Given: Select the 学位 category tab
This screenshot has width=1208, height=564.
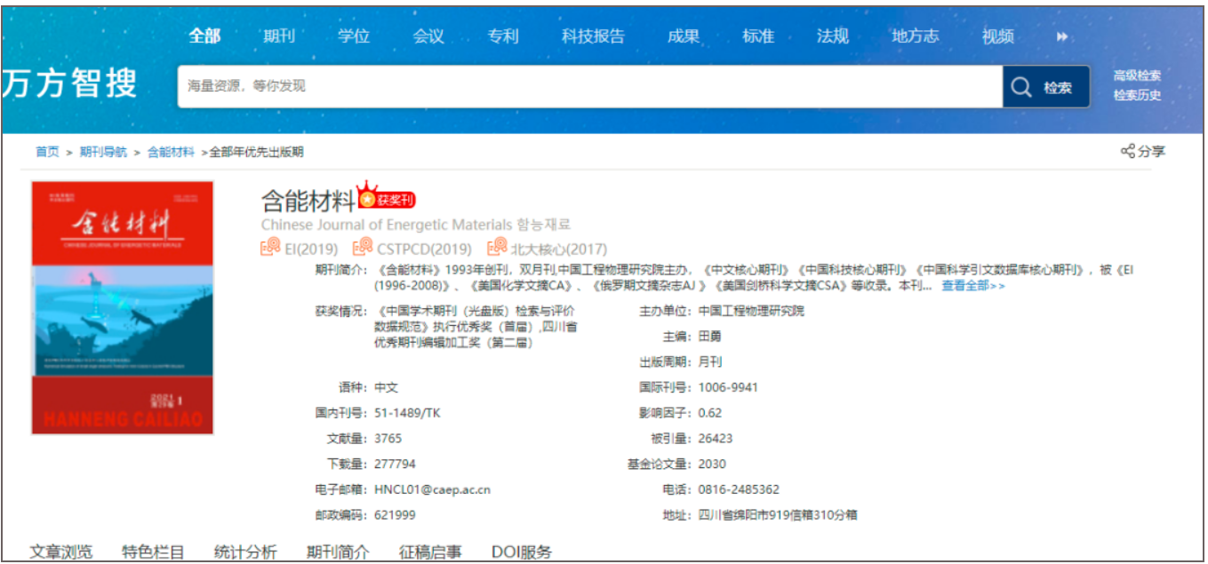Looking at the screenshot, I should point(354,36).
